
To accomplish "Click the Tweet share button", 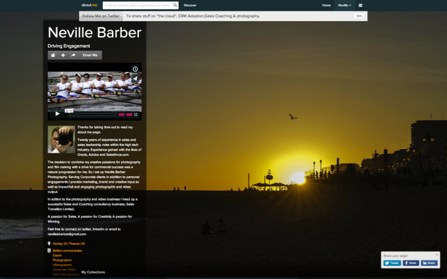I will pyautogui.click(x=392, y=263).
